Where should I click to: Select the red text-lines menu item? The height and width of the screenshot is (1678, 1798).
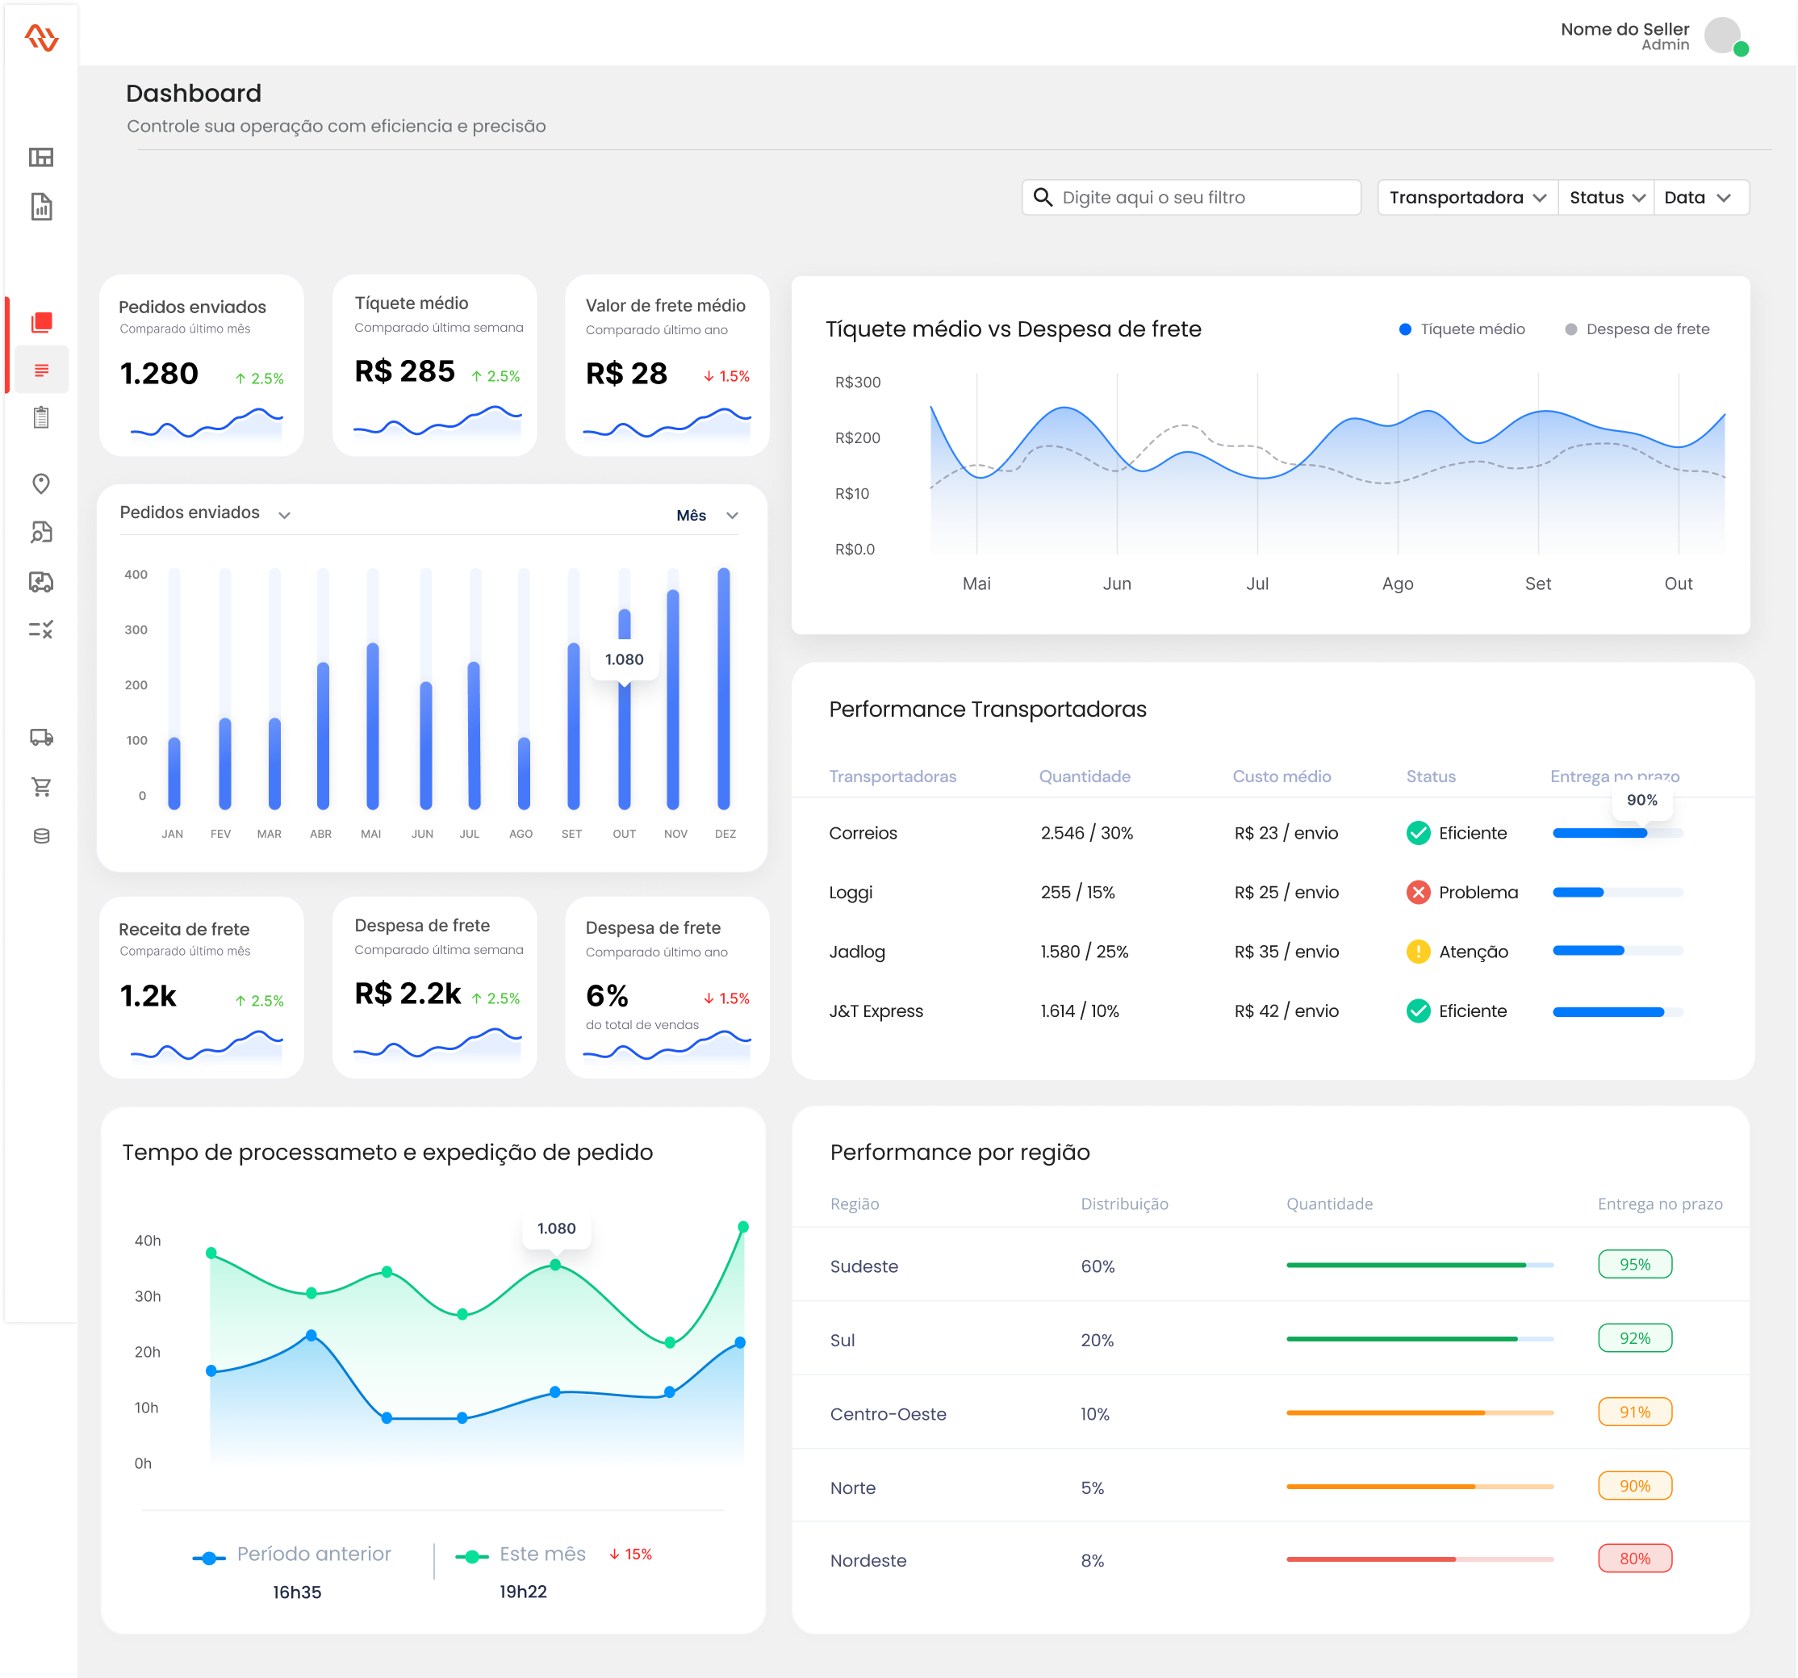point(42,370)
